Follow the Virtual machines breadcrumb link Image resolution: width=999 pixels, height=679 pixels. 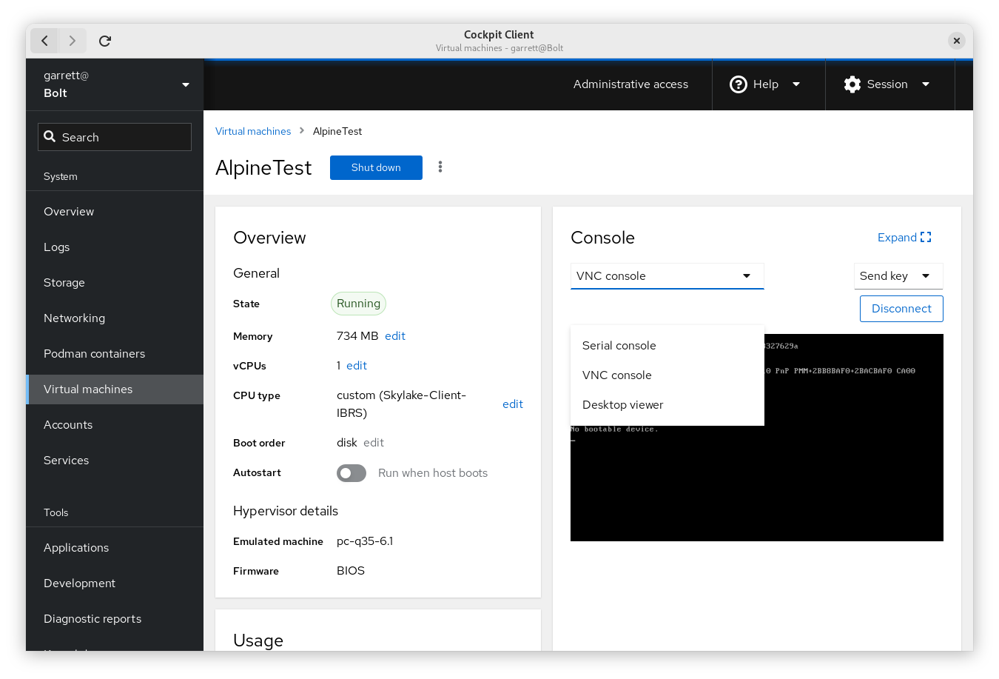point(253,131)
